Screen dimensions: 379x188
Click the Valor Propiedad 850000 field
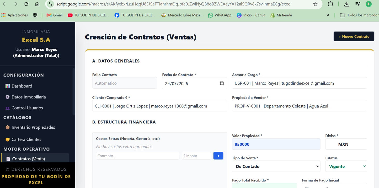coord(276,144)
